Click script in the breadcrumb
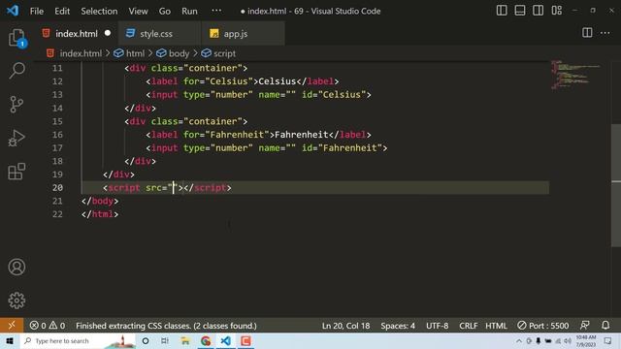621x349 pixels. click(x=224, y=53)
